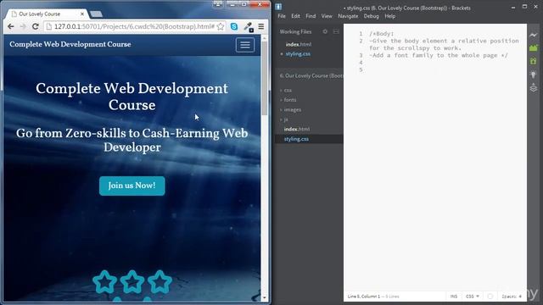Go back in Chrome
The image size is (543, 305).
click(11, 26)
